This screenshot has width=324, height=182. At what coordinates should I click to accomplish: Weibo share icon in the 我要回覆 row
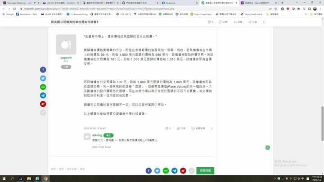coord(183,171)
